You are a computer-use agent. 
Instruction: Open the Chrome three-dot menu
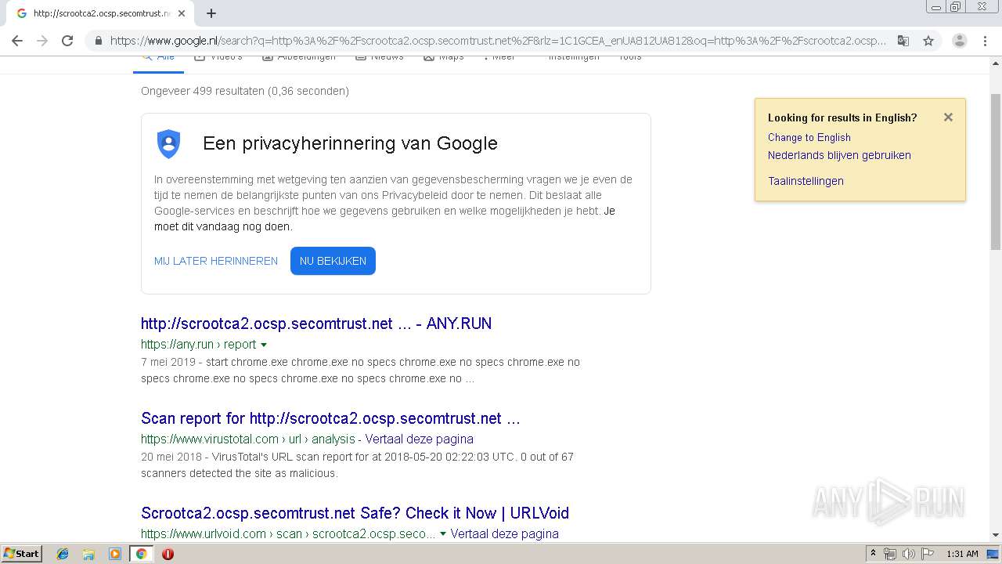[985, 41]
